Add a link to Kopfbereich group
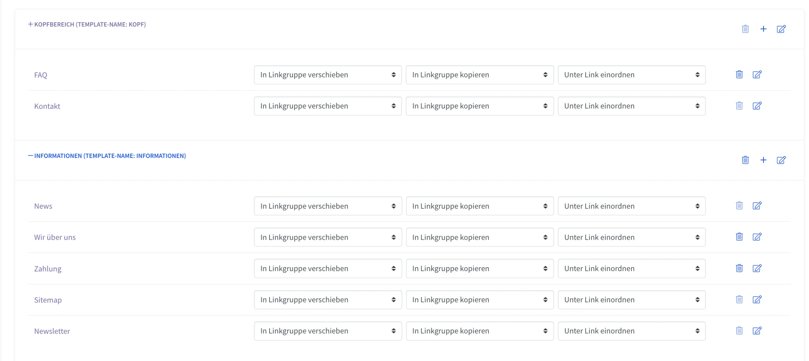809x361 pixels. coord(763,29)
